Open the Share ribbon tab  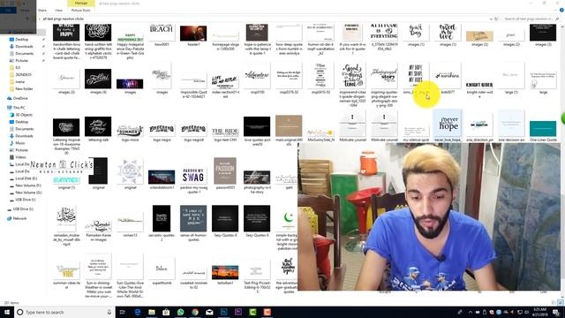point(42,10)
